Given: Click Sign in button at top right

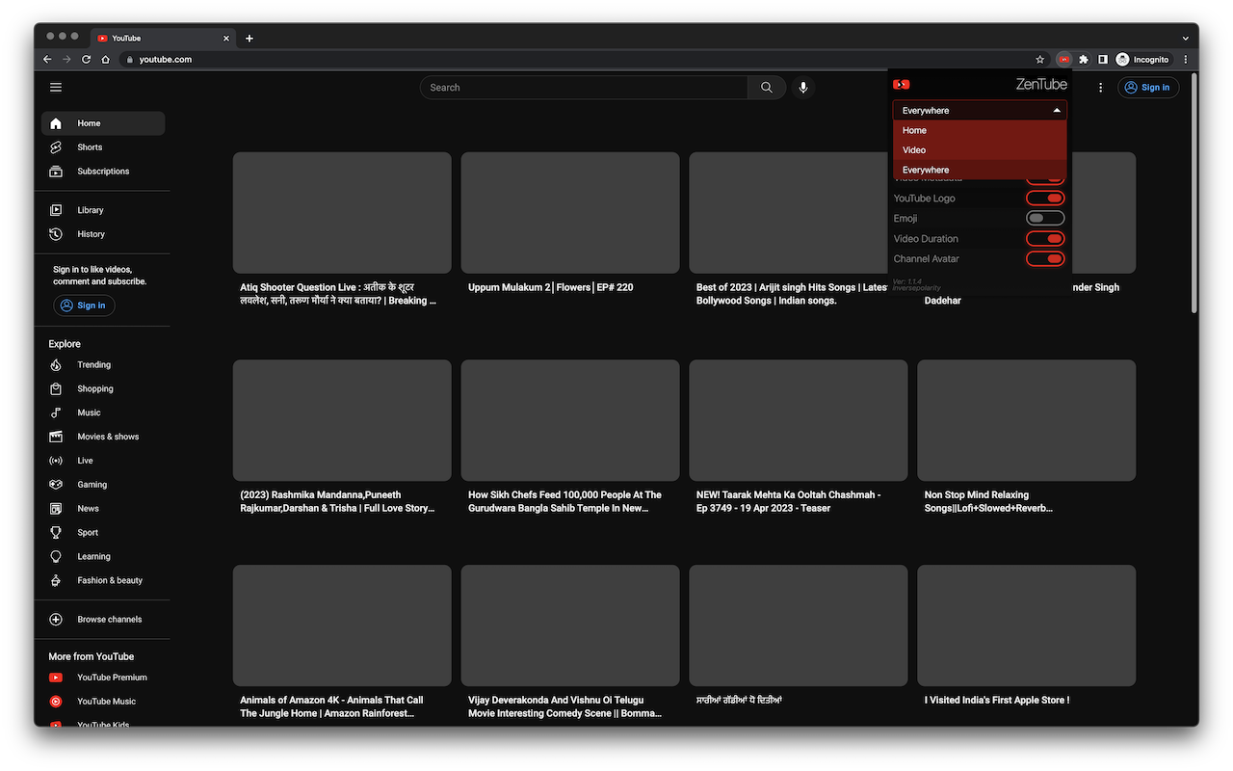Looking at the screenshot, I should click(x=1148, y=88).
